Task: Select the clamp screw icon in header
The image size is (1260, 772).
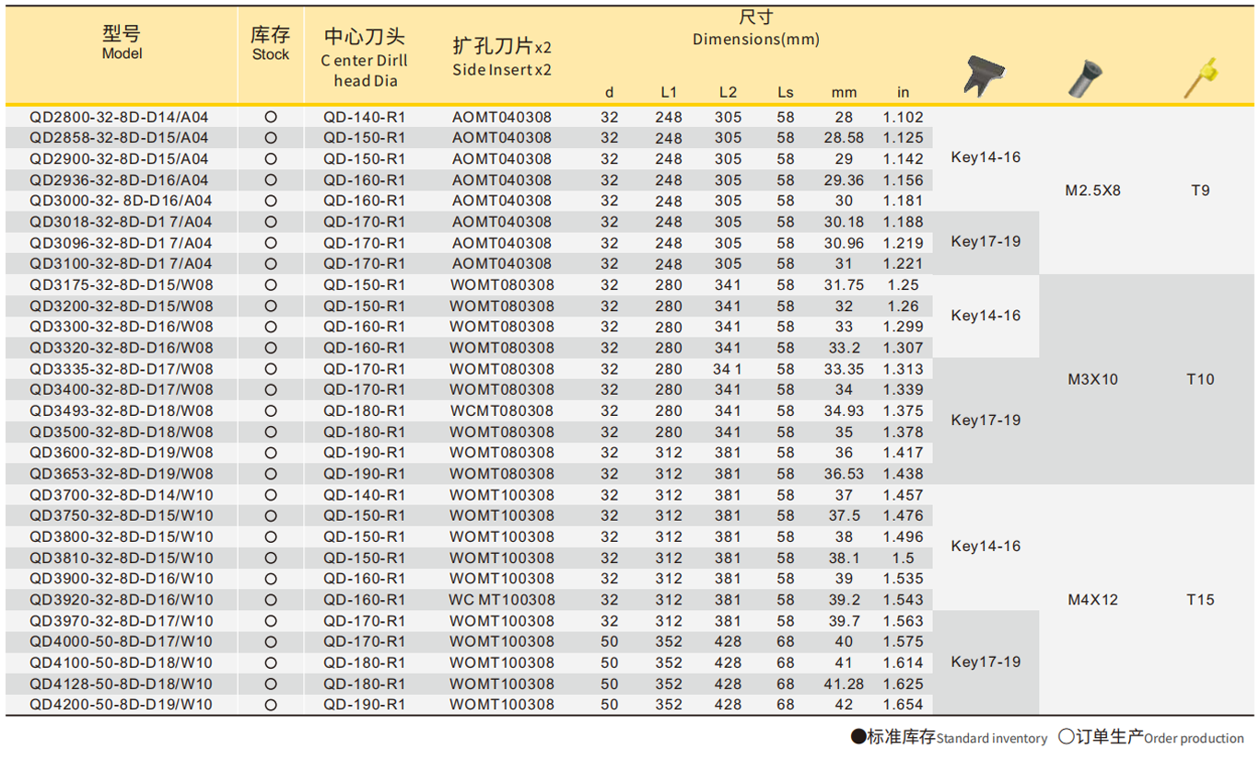Action: pos(1087,76)
